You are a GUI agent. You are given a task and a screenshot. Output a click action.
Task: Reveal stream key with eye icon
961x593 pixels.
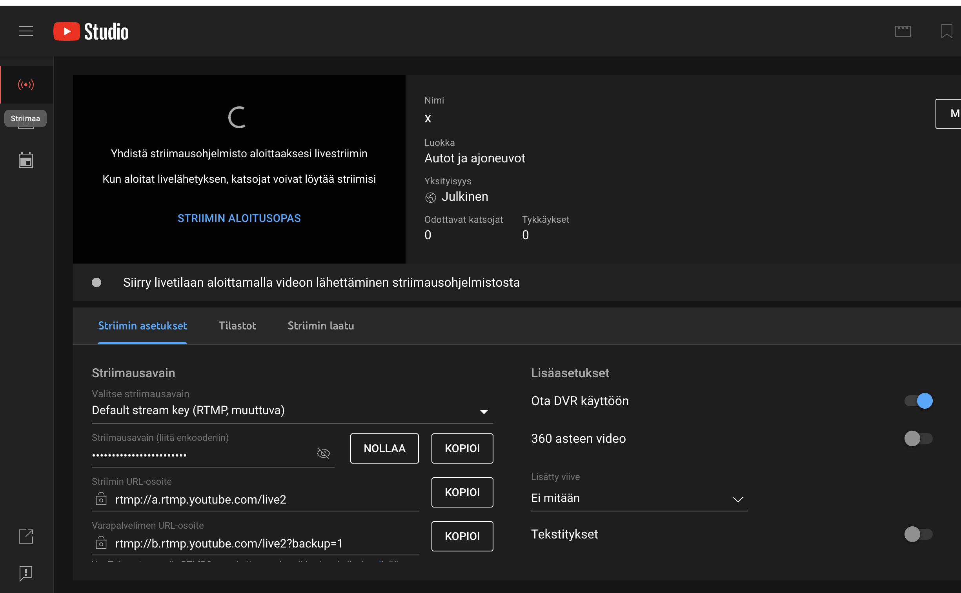click(323, 453)
